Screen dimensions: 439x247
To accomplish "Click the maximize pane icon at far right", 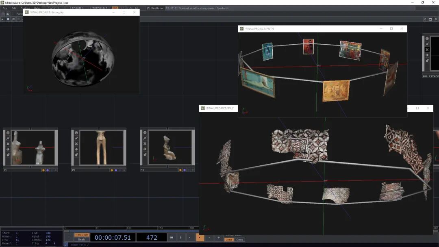I will [430, 19].
